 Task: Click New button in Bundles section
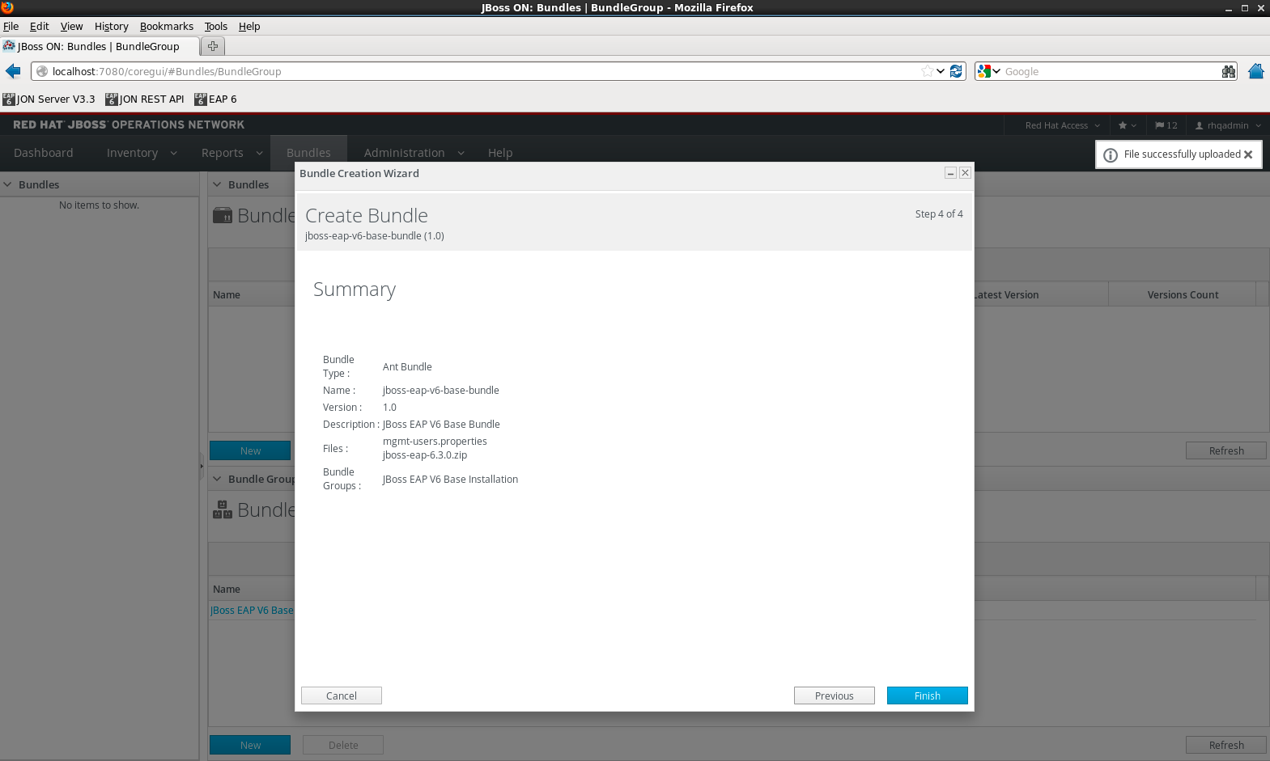[250, 450]
